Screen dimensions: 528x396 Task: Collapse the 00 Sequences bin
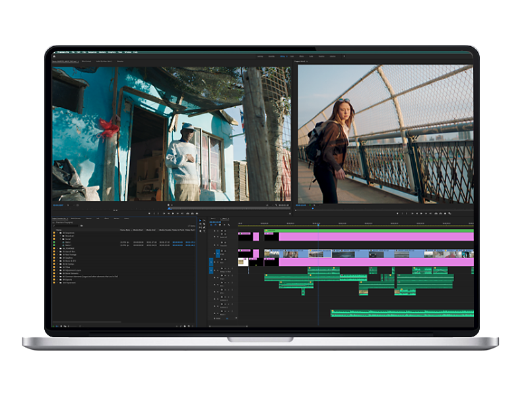tap(56, 232)
